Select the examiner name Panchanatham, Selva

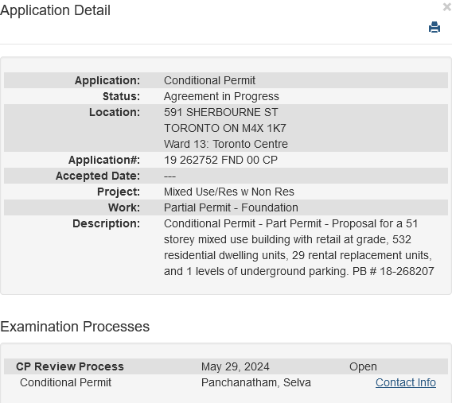pos(256,382)
